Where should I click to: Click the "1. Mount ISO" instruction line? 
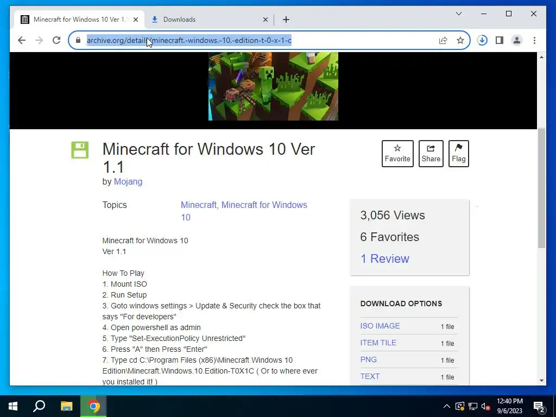(124, 284)
